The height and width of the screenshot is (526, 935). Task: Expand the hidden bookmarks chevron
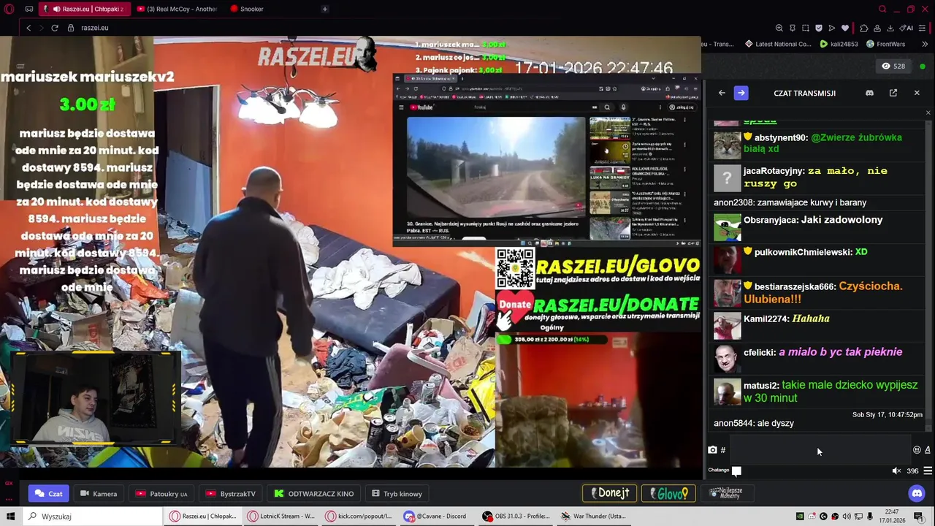[x=925, y=44]
